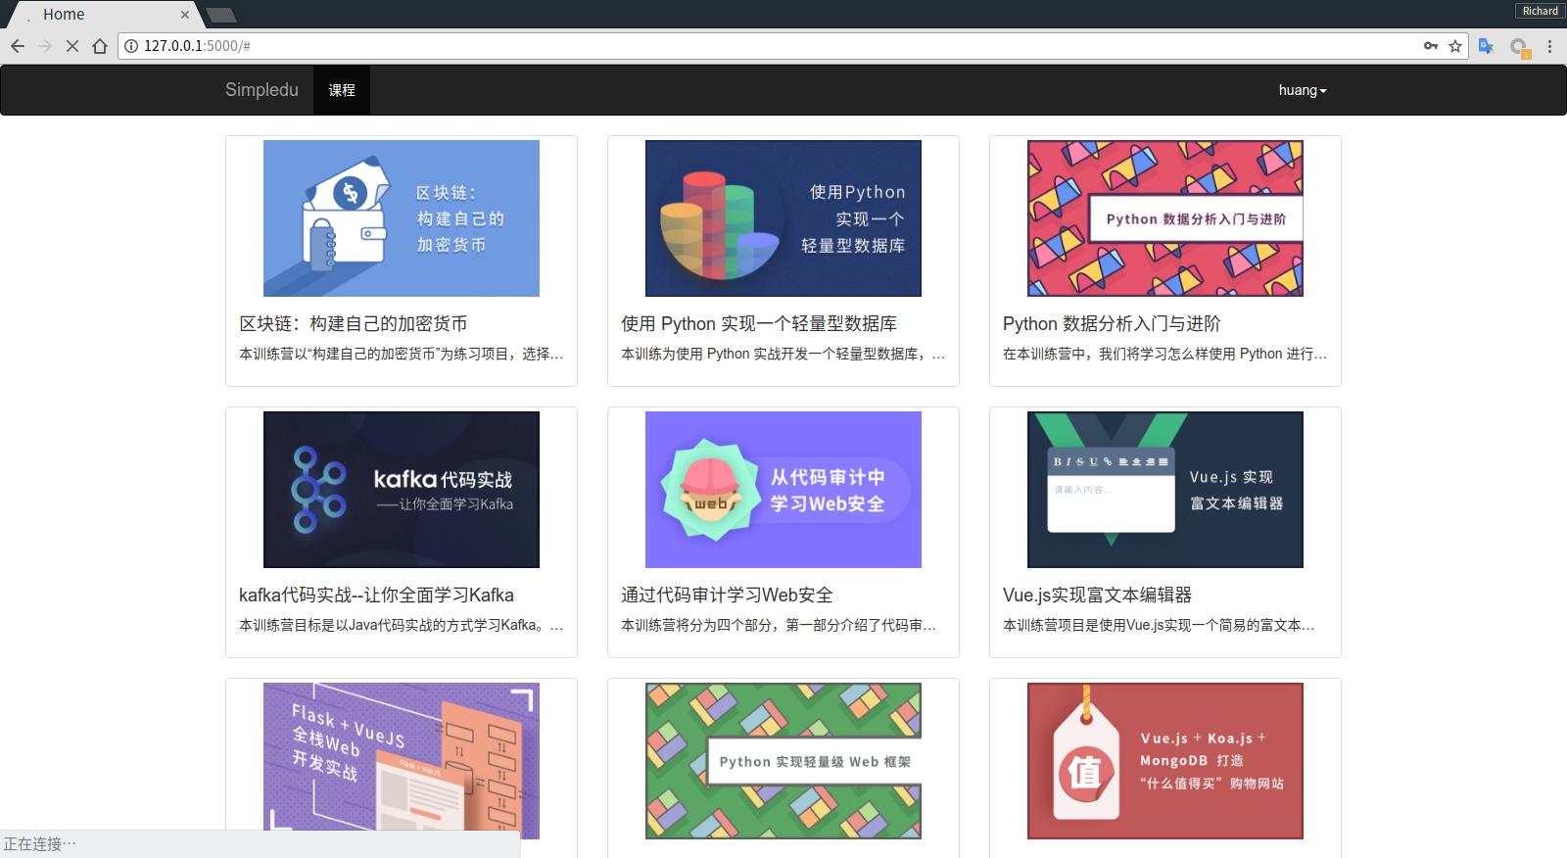Viewport: 1567px width, 858px height.
Task: Go back with the browser back arrow
Action: (18, 46)
